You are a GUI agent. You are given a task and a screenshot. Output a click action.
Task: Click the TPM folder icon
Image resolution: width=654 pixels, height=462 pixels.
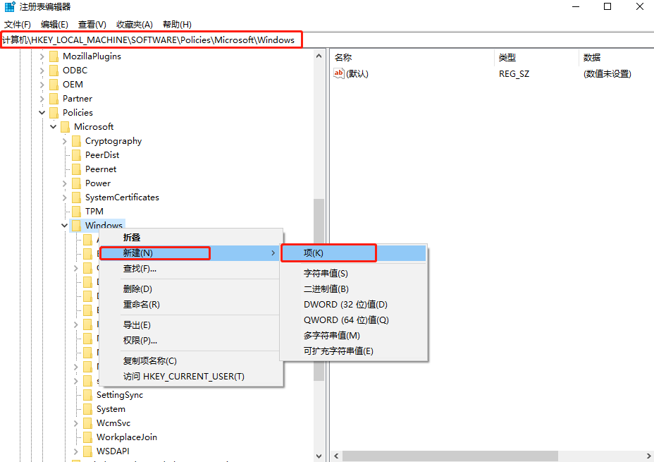75,211
